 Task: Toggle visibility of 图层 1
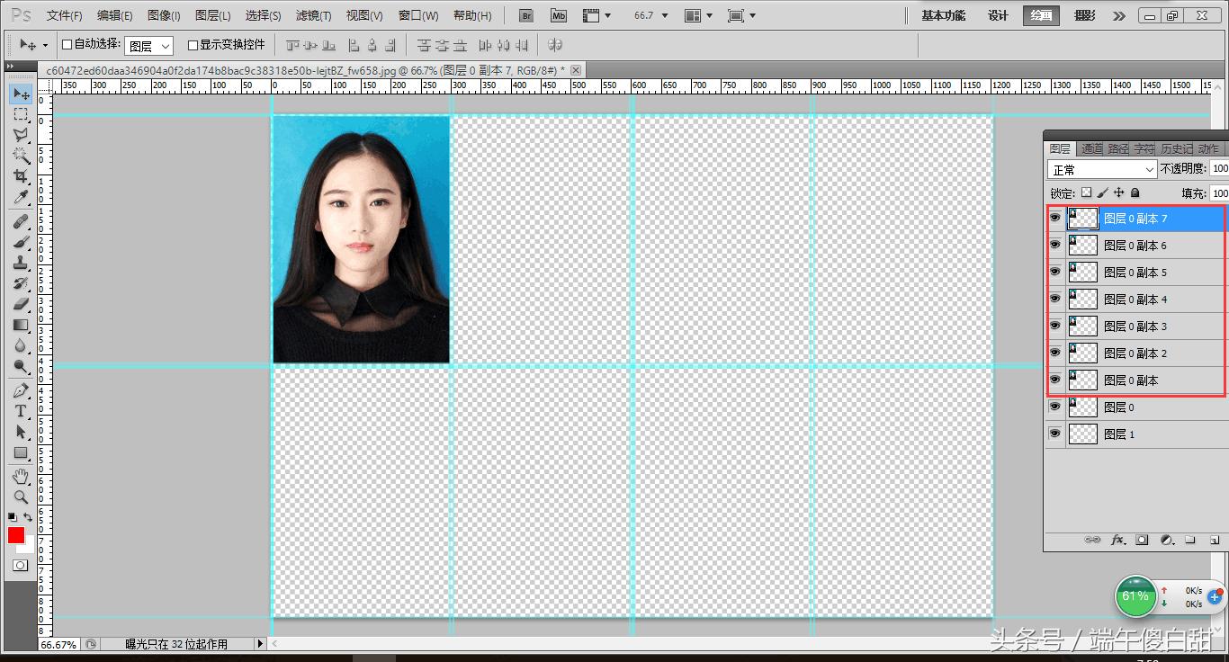click(1055, 434)
